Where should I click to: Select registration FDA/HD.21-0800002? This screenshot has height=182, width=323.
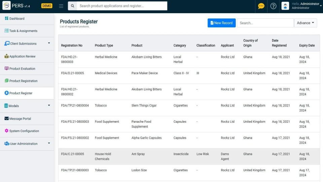[x=69, y=92]
